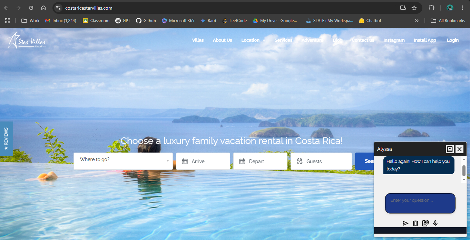Open the Arrive date calendar icon
The height and width of the screenshot is (240, 470).
[185, 161]
